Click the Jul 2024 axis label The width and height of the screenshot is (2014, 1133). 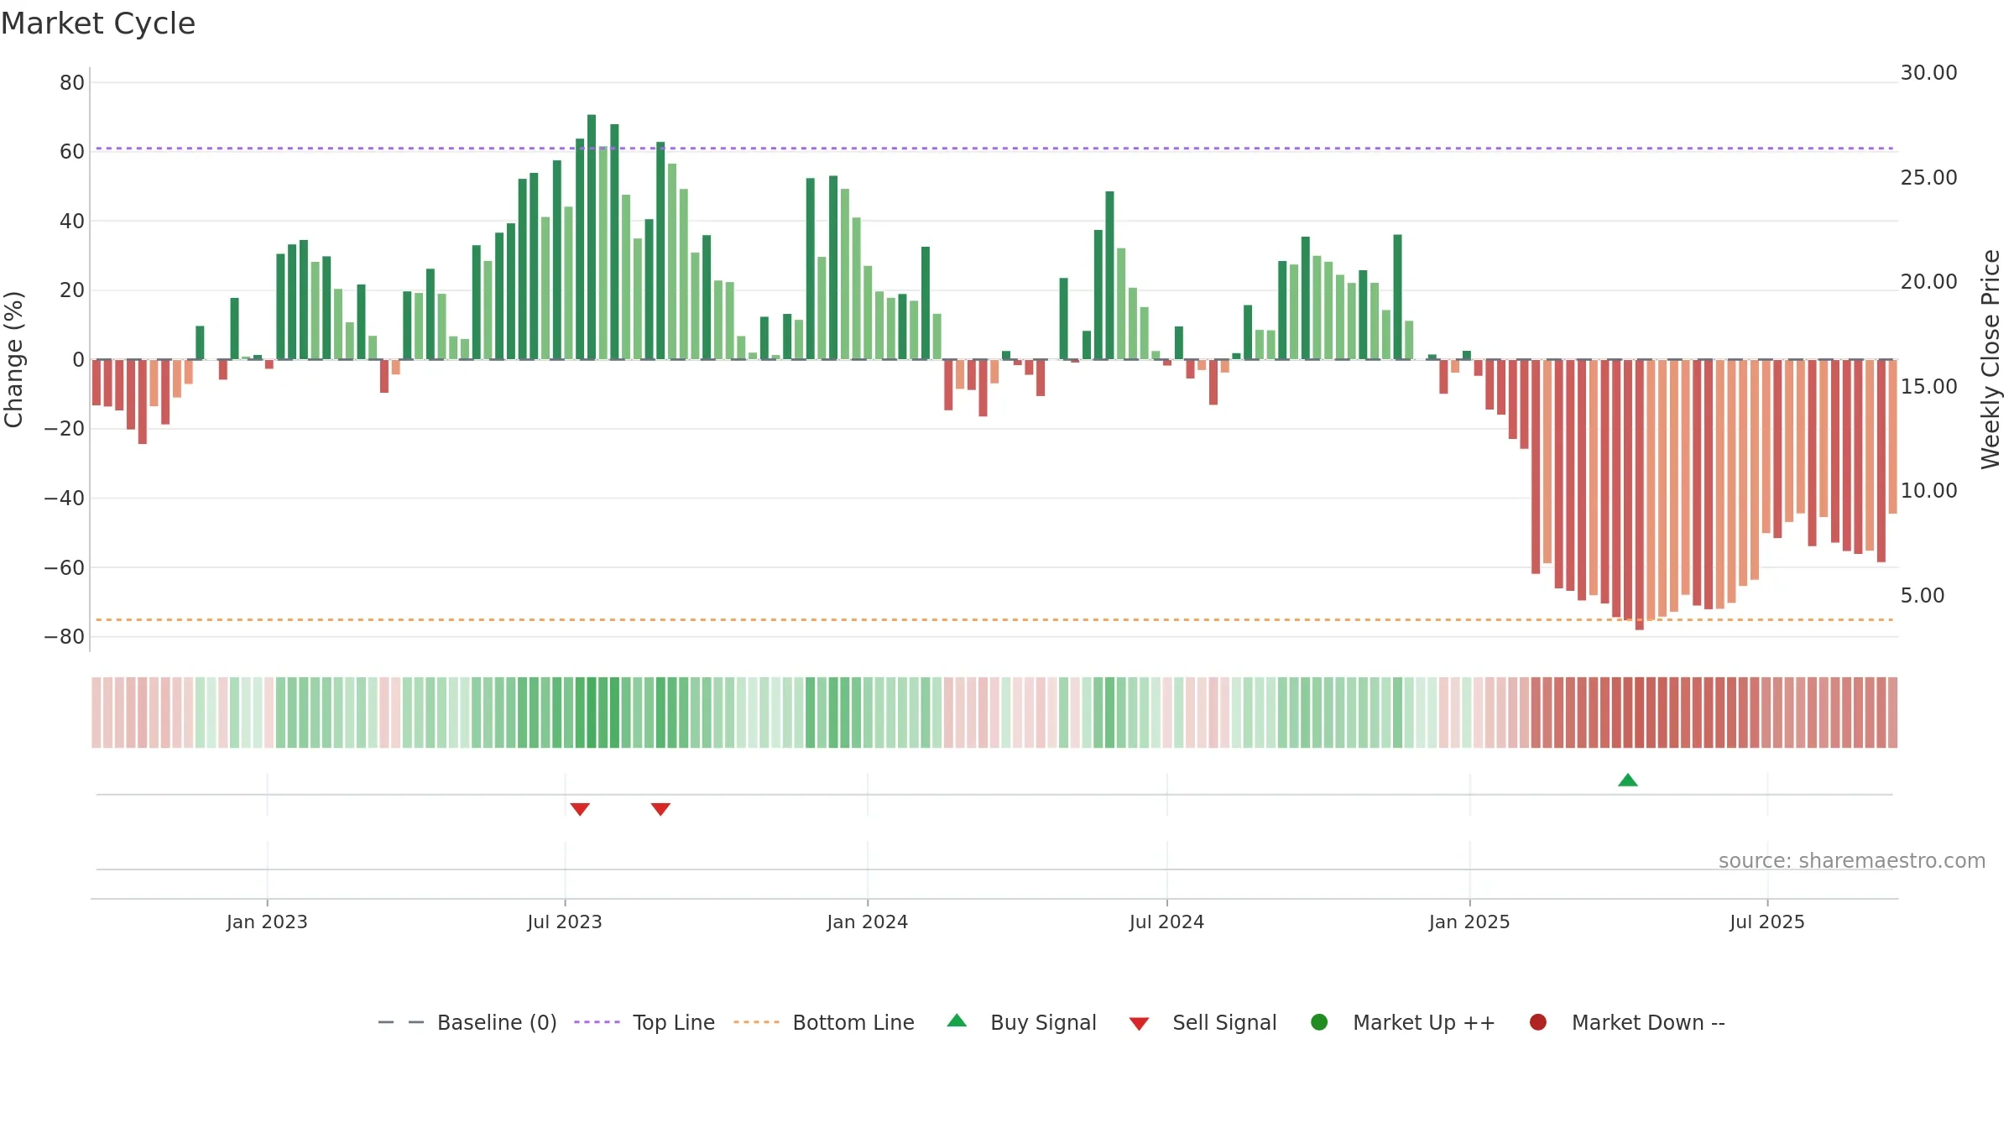pos(1166,922)
